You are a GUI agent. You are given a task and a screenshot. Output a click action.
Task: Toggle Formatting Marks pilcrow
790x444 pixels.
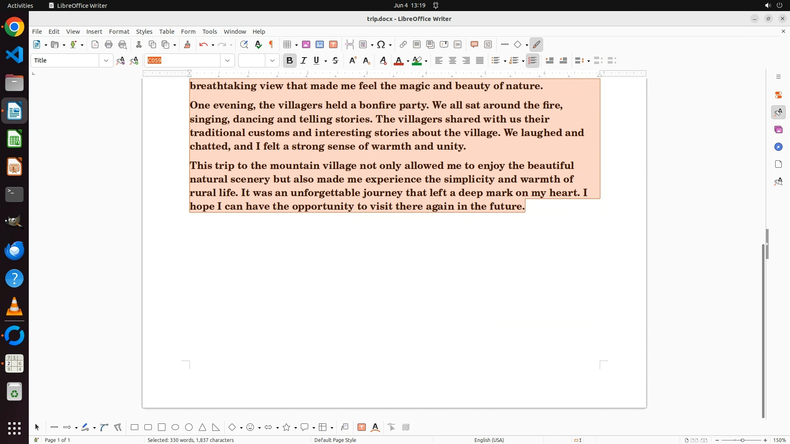[271, 45]
